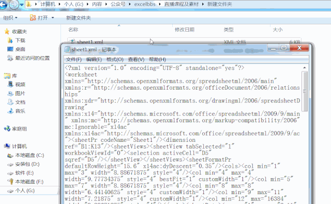Select 直播课程及素材 in the address breadcrumb

coord(182,4)
